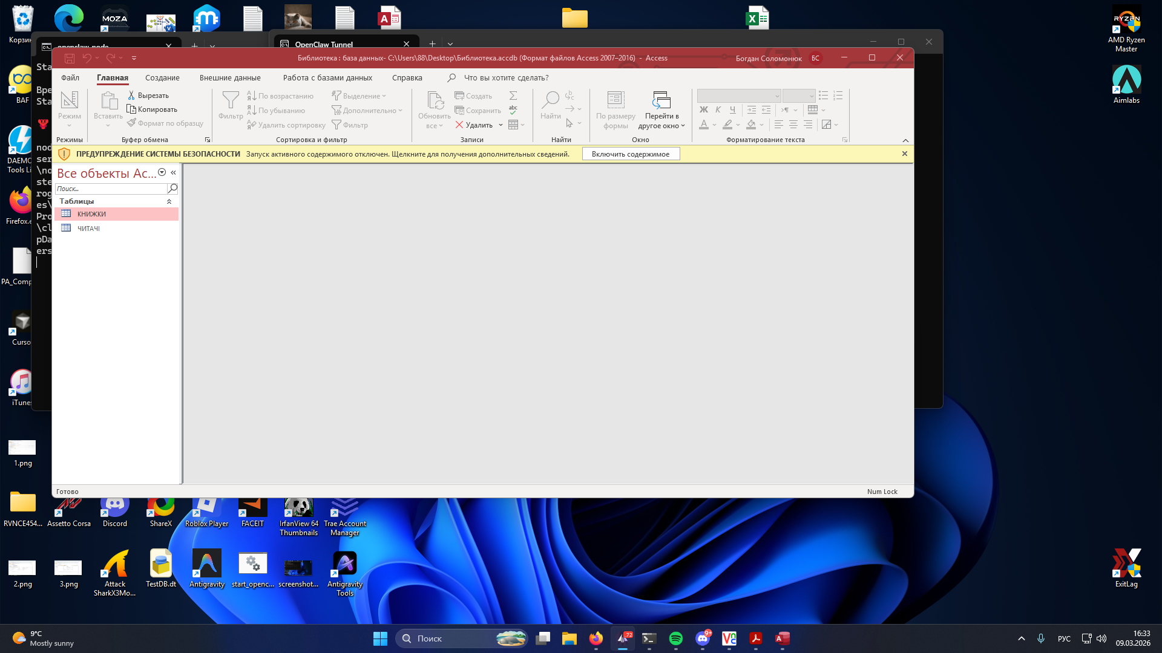Open the View mode (Режим) dropdown
The height and width of the screenshot is (653, 1162).
(x=69, y=125)
